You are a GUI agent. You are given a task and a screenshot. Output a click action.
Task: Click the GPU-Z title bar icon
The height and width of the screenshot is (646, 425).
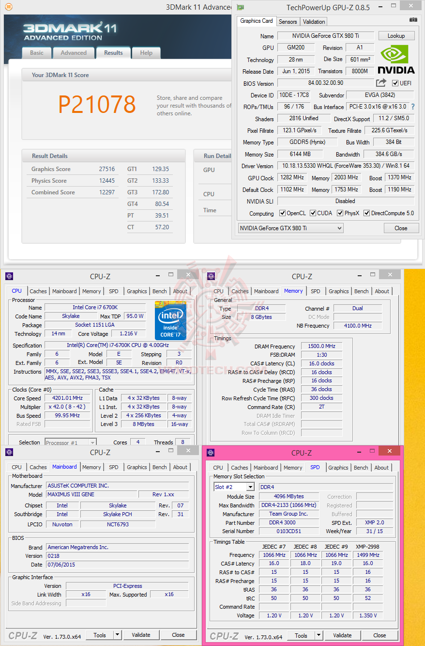(x=241, y=7)
